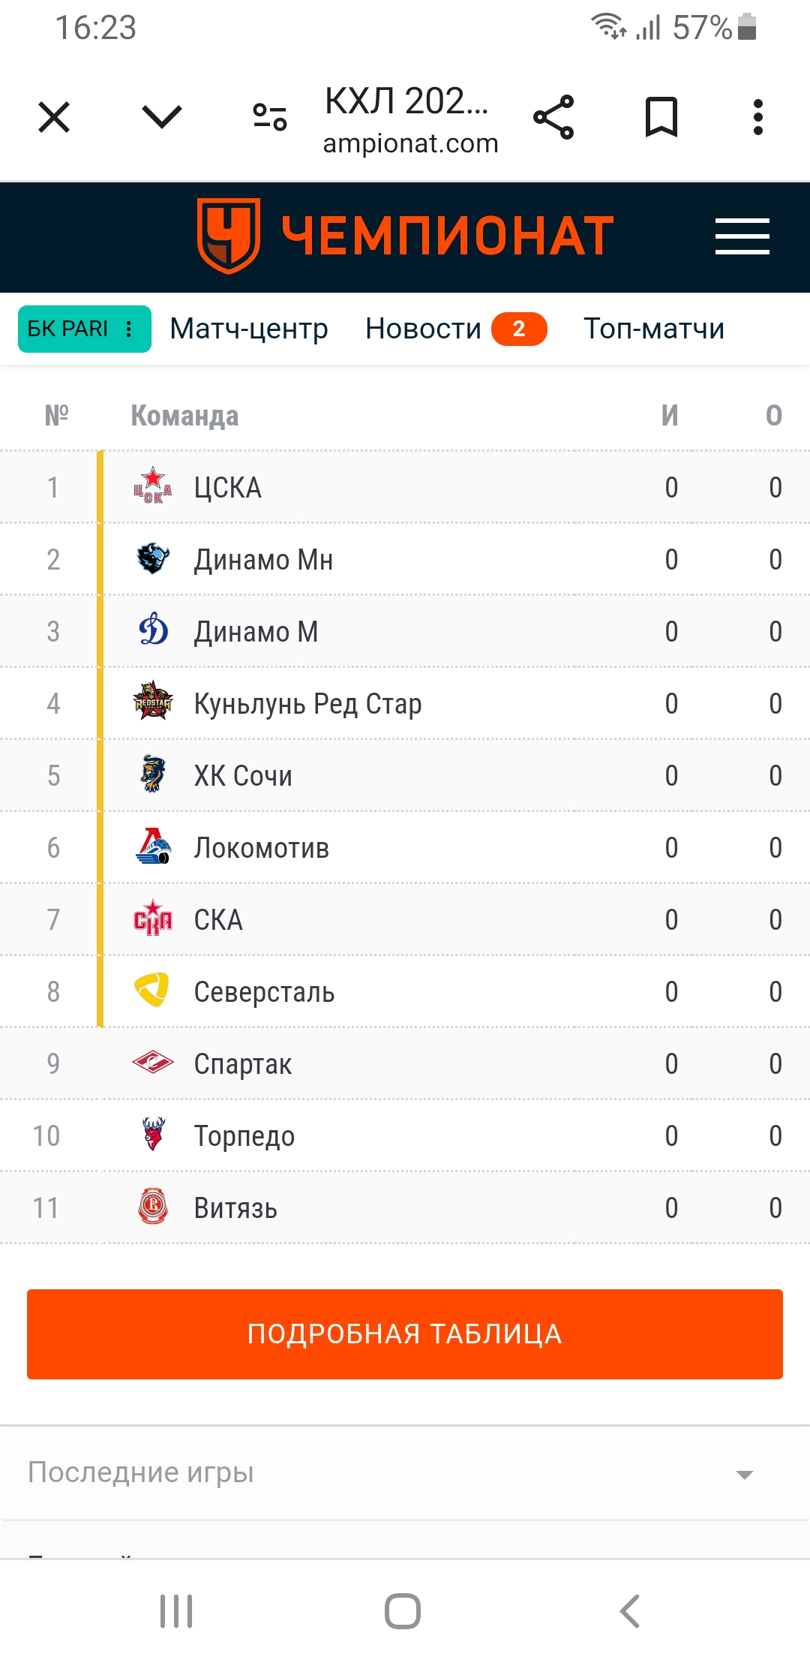Select the Куньлунь Ред Стар row
Viewport: 810px width, 1666px height.
coord(405,703)
